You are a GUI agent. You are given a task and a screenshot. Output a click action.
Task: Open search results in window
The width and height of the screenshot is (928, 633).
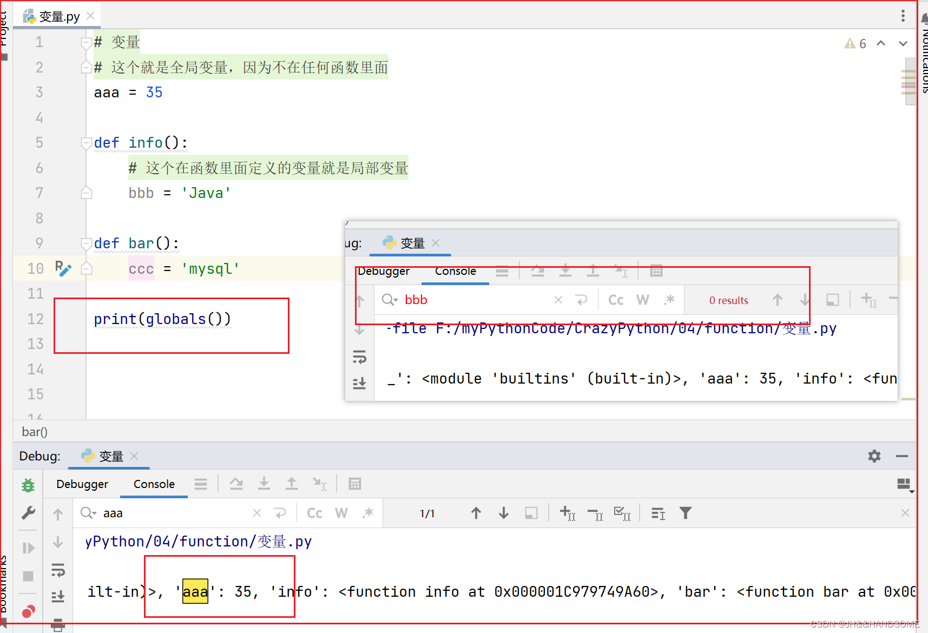click(x=531, y=513)
